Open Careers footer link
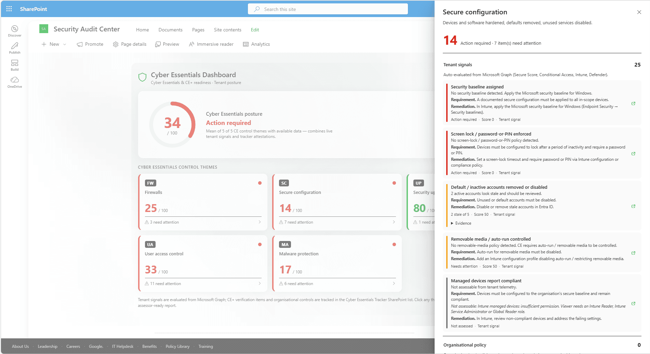 pos(73,346)
